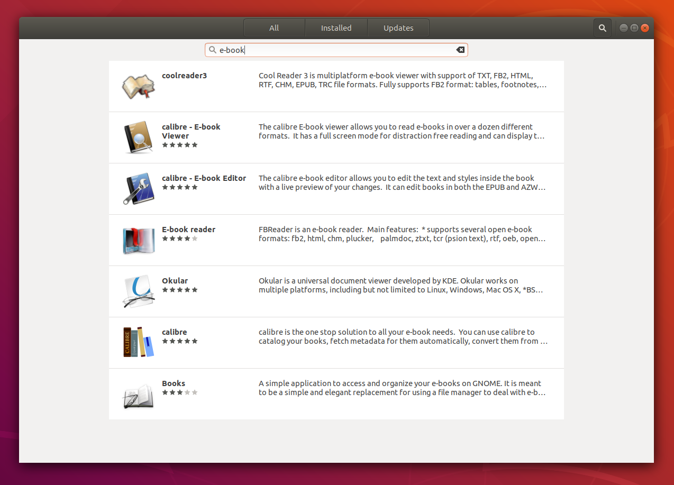674x485 pixels.
Task: Open the FBReader E-book reader icon
Action: pyautogui.click(x=138, y=240)
